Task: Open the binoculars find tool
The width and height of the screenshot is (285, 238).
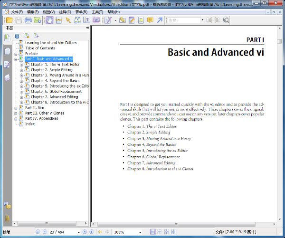Action: click(77, 20)
